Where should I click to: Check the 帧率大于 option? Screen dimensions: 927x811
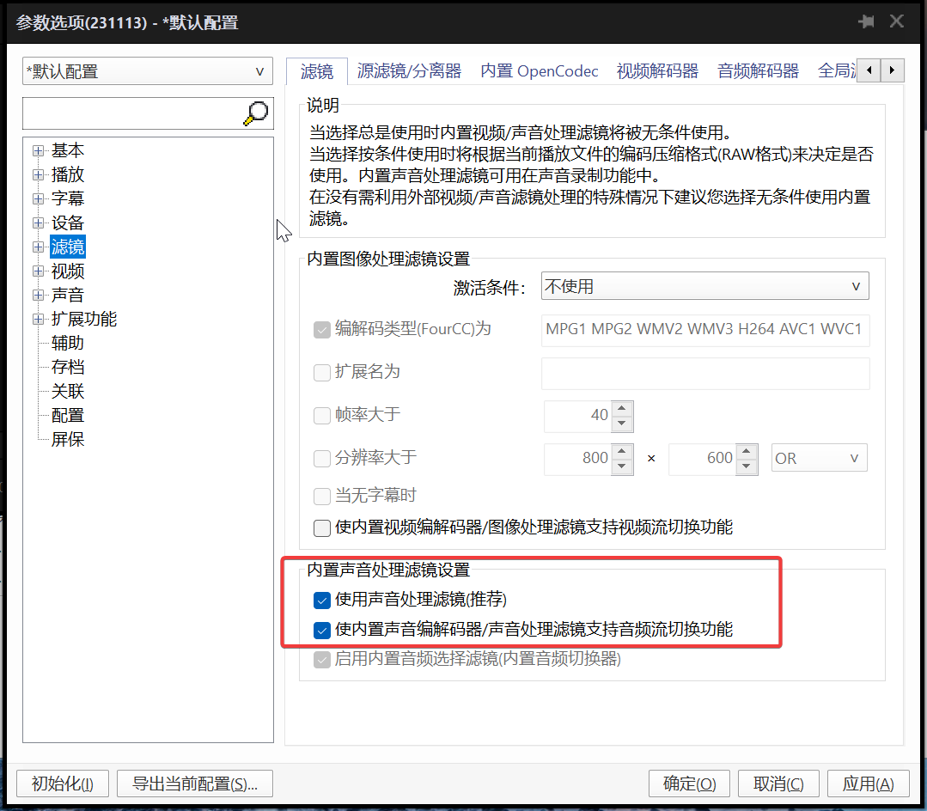tap(321, 415)
